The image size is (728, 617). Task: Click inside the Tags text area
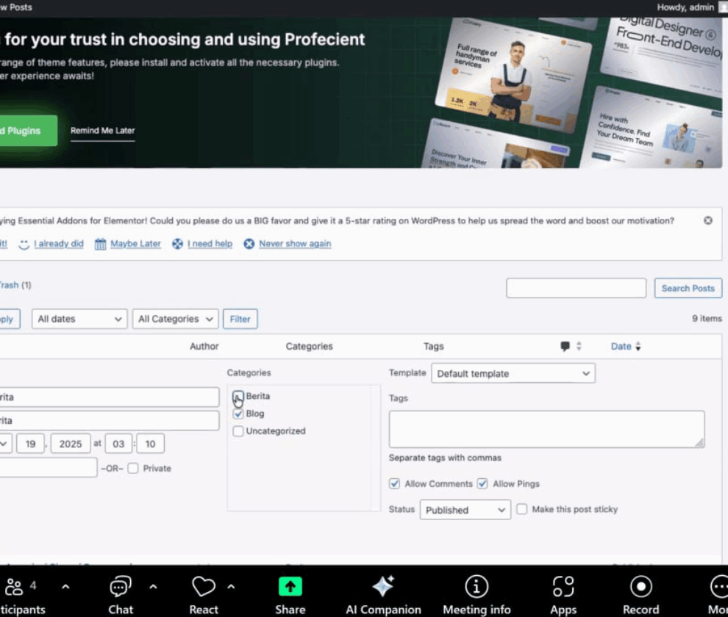pos(546,429)
